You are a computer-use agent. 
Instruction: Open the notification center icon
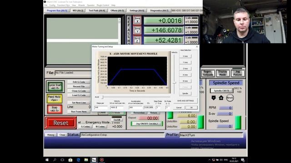pyautogui.click(x=243, y=160)
